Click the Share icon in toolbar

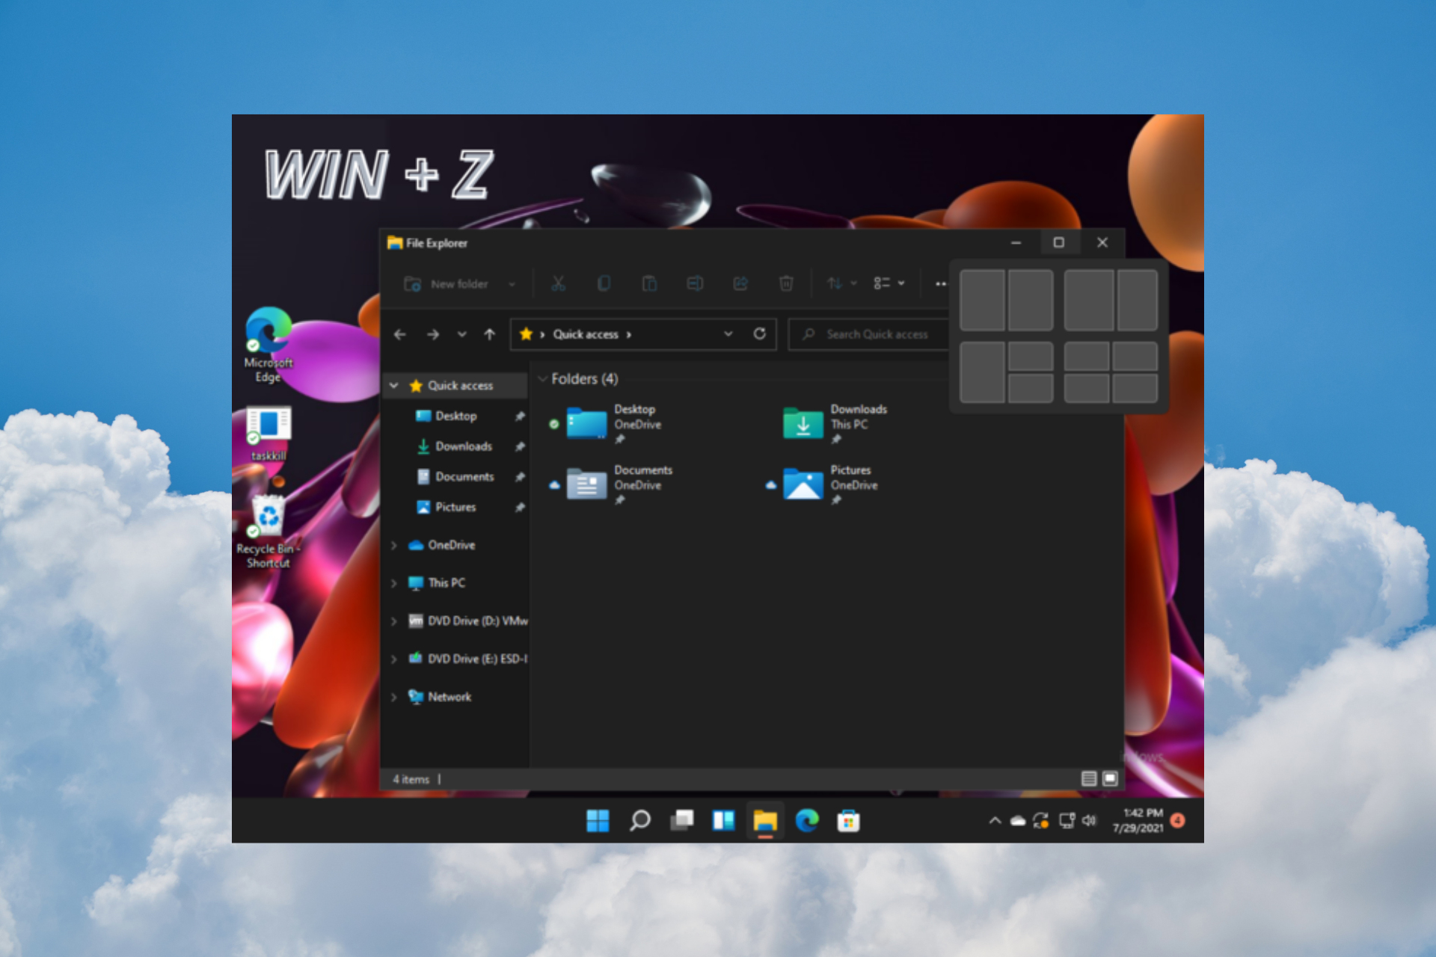point(740,283)
